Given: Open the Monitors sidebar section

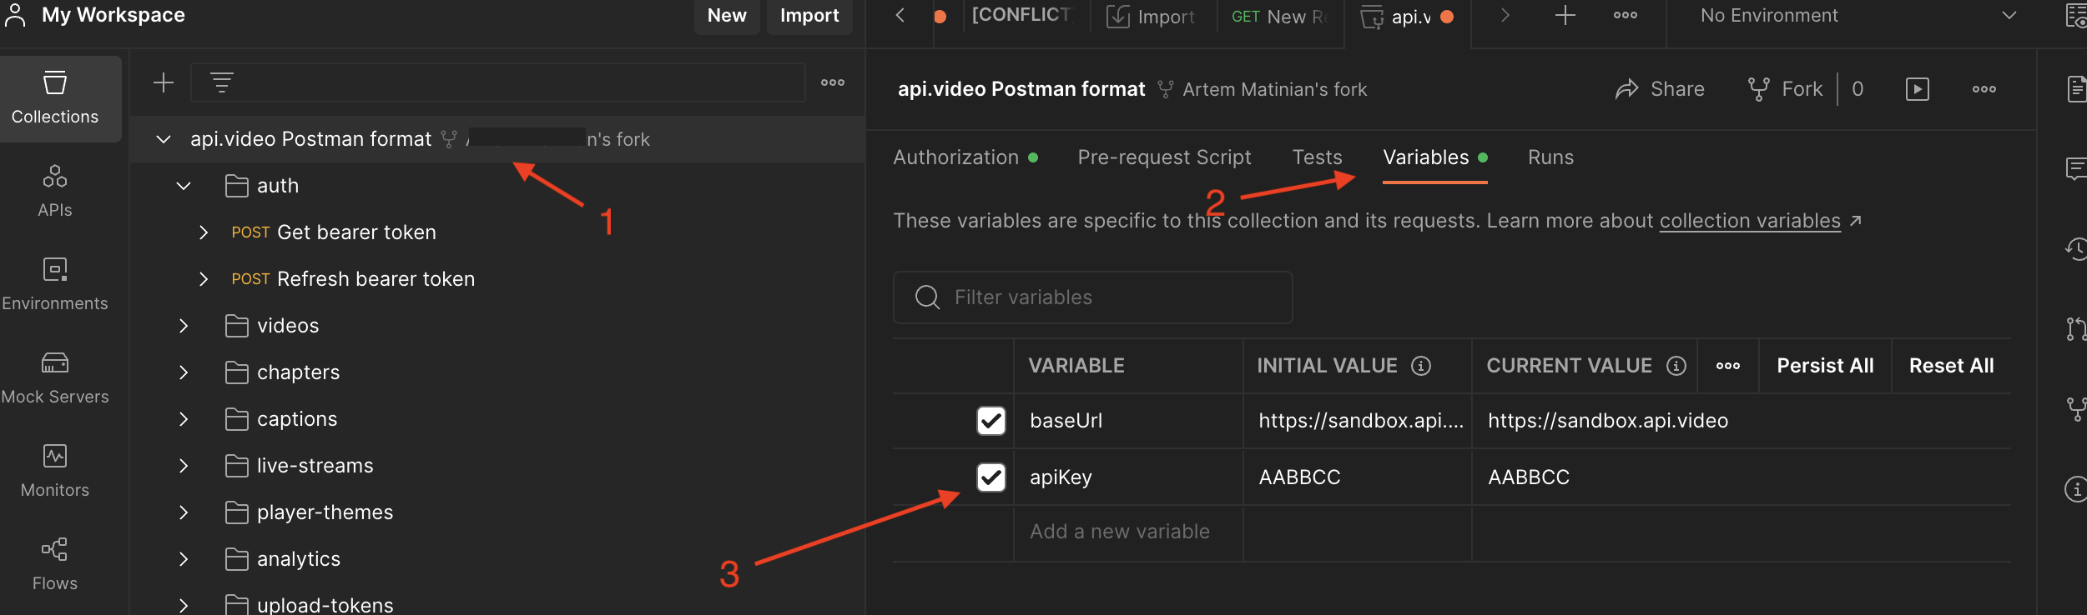Looking at the screenshot, I should tap(55, 472).
